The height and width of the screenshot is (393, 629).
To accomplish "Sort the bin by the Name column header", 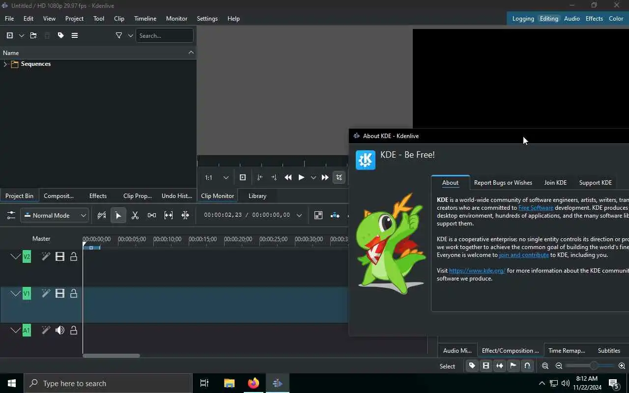I will point(98,53).
